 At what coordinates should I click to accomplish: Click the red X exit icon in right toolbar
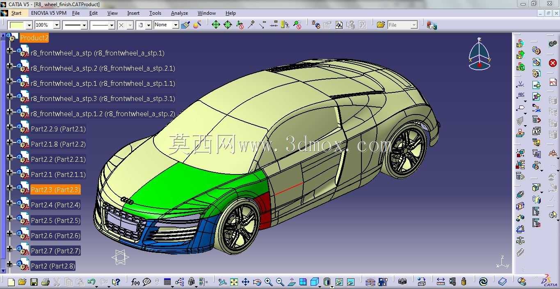point(553,63)
